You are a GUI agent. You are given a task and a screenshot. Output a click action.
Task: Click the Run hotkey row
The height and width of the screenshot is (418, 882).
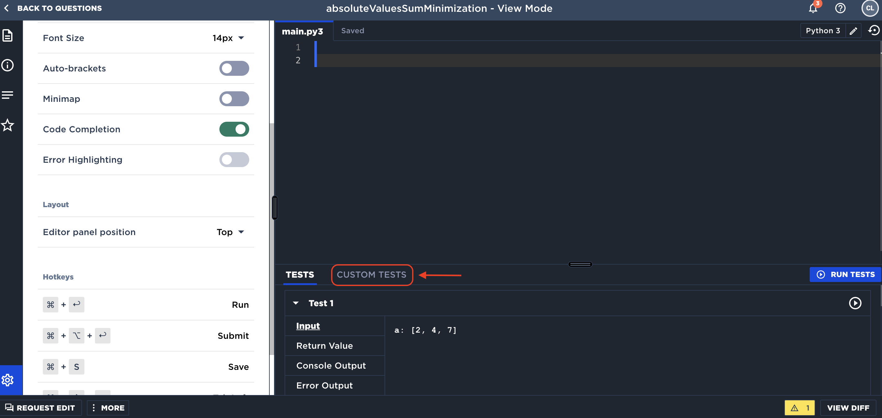(x=146, y=305)
